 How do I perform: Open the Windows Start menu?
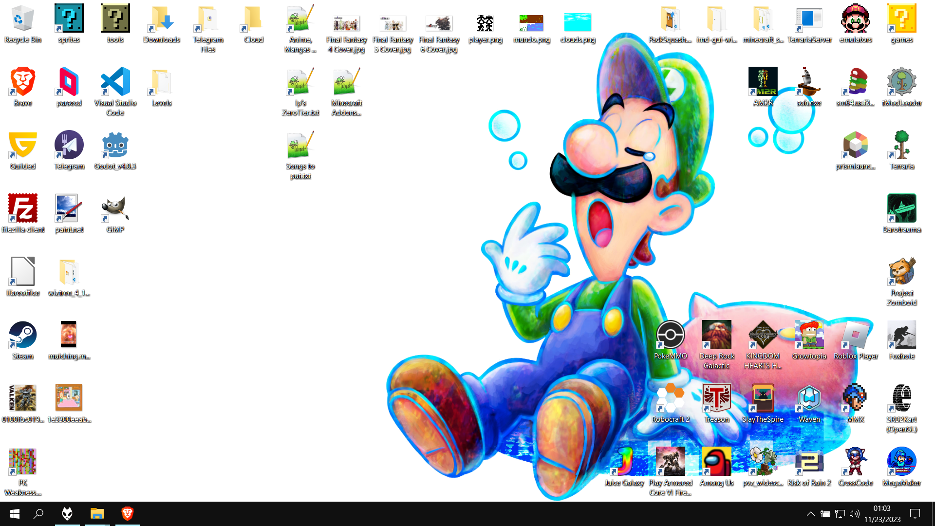pos(15,514)
